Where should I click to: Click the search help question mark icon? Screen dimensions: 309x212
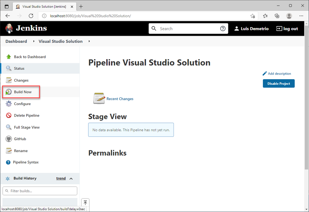pos(223,29)
